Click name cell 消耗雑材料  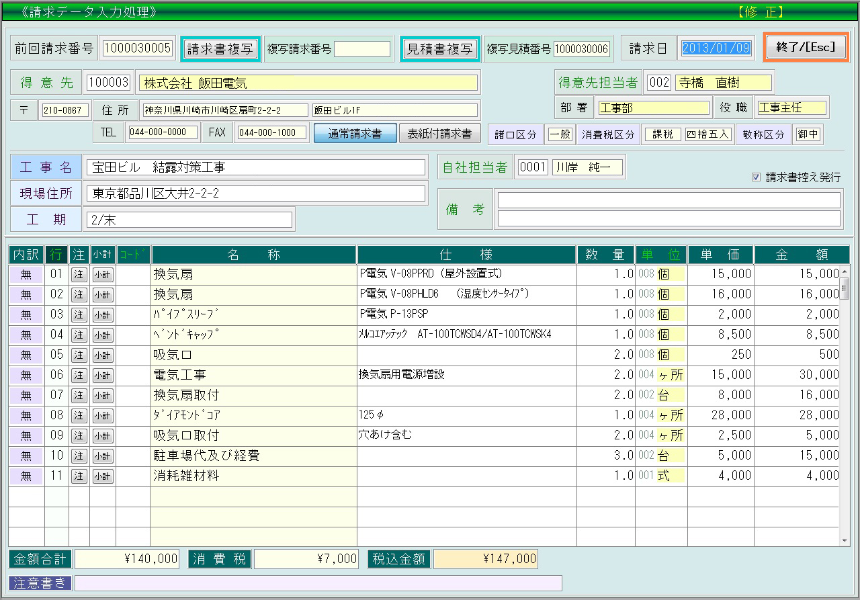pyautogui.click(x=254, y=476)
